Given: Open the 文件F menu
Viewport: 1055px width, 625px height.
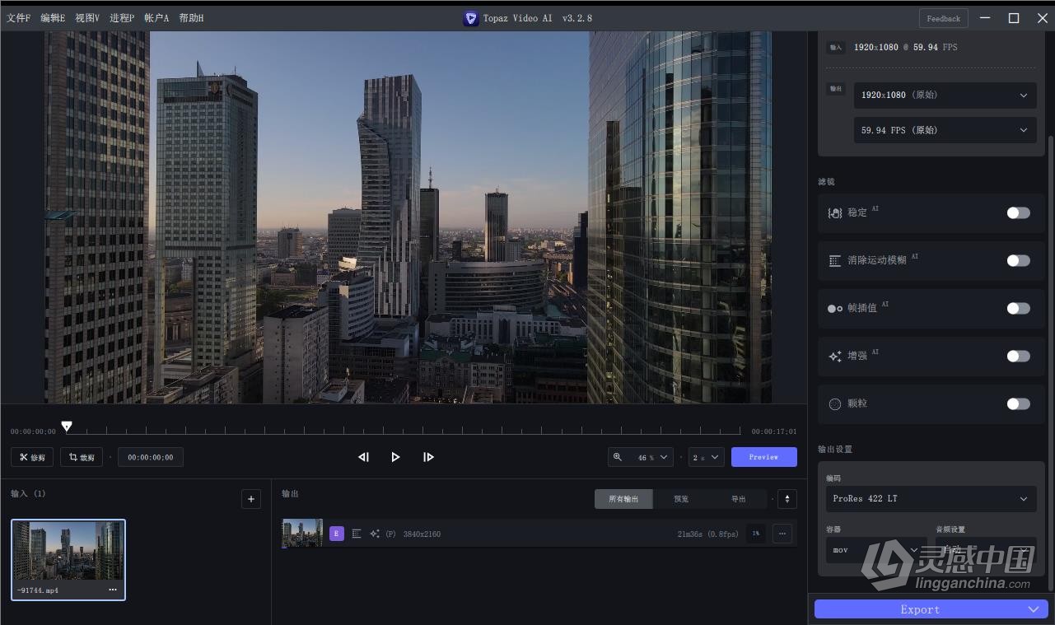Looking at the screenshot, I should coord(18,18).
